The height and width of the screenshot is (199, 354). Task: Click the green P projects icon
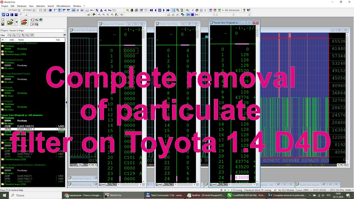click(x=219, y=10)
